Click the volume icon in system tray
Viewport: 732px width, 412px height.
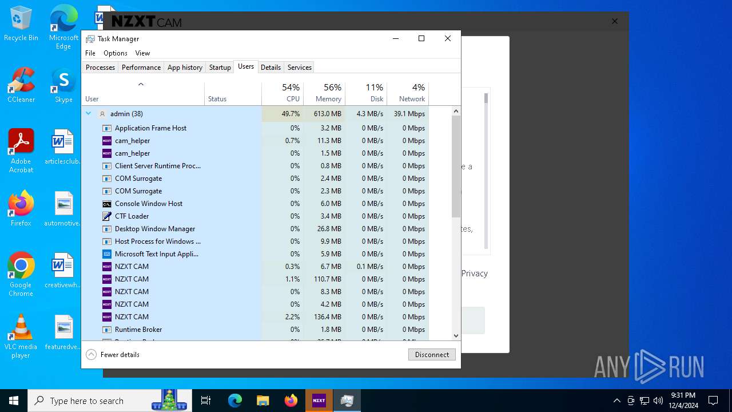coord(658,401)
